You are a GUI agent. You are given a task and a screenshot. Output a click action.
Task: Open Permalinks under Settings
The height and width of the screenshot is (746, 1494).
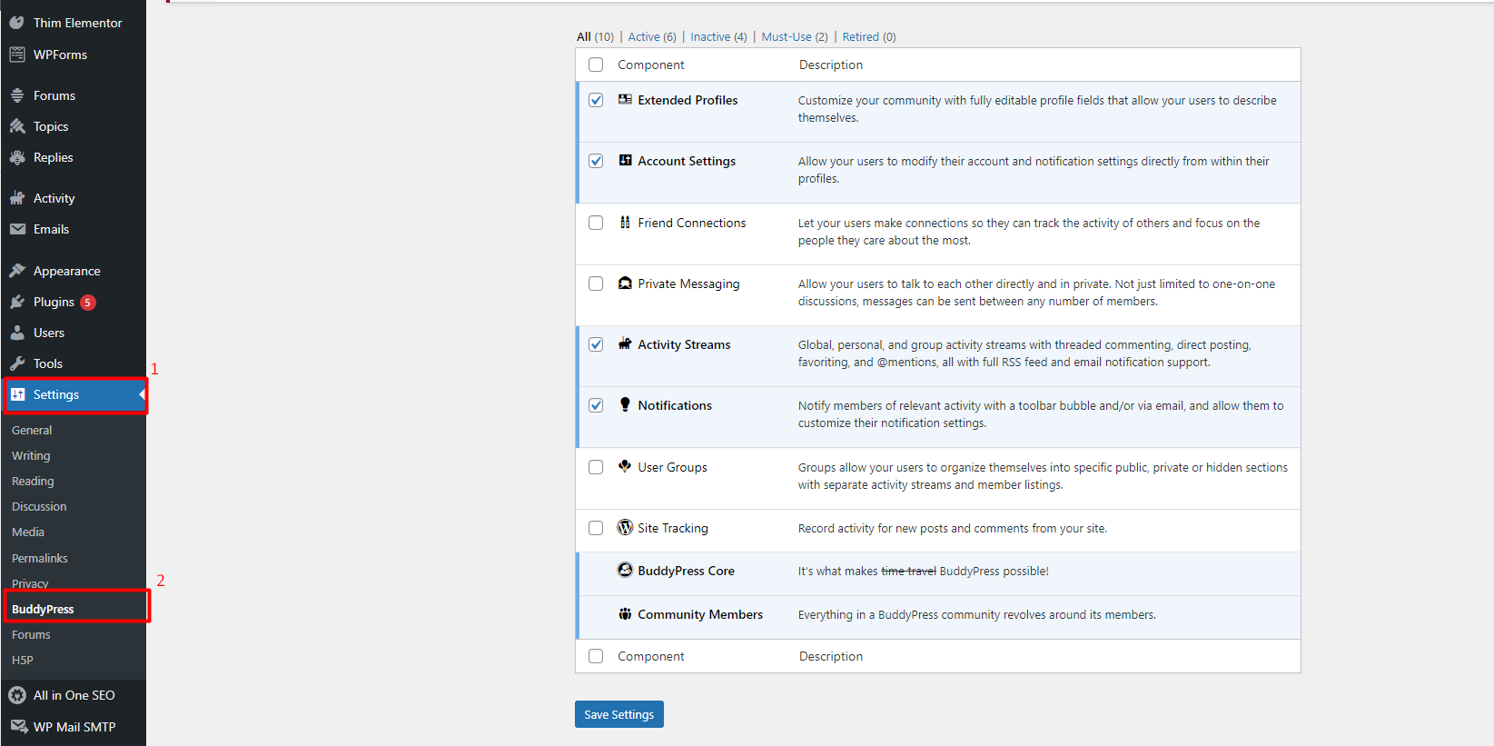(x=39, y=558)
